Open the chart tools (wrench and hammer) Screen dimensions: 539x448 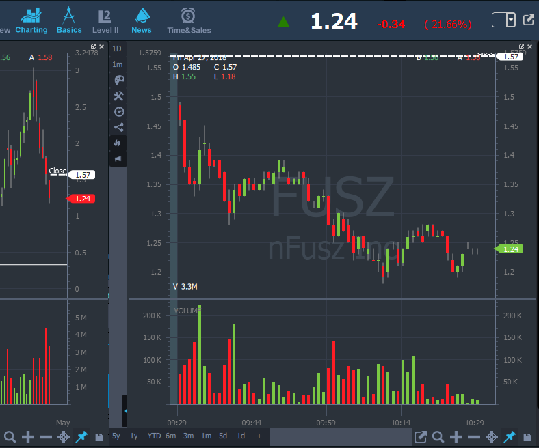point(118,96)
